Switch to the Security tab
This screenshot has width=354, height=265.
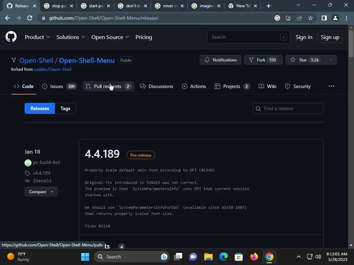[x=298, y=86]
